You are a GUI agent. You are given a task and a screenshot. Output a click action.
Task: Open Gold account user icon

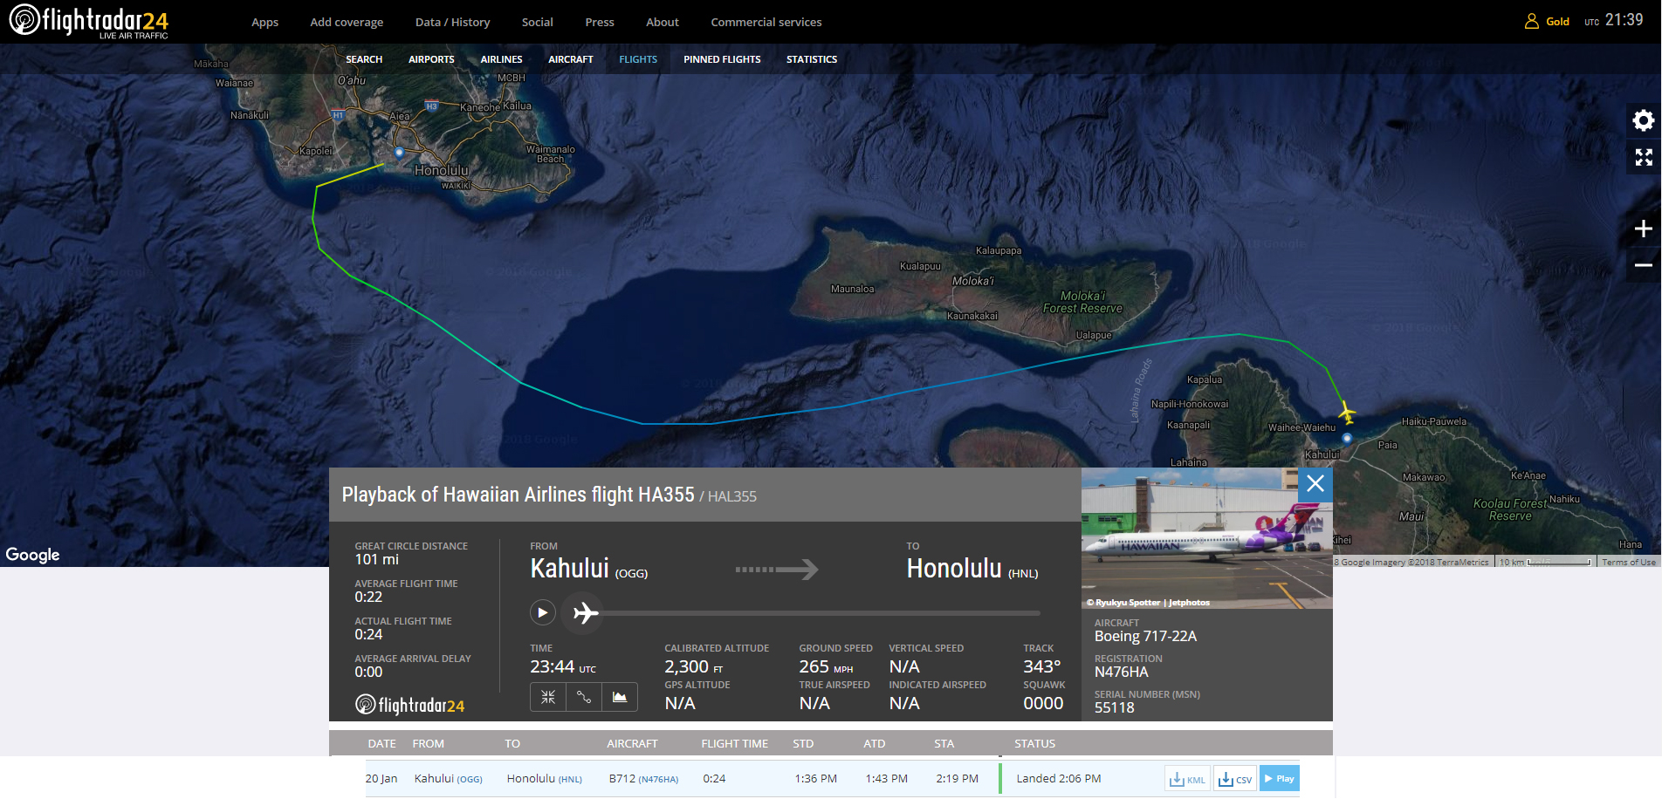click(1532, 22)
